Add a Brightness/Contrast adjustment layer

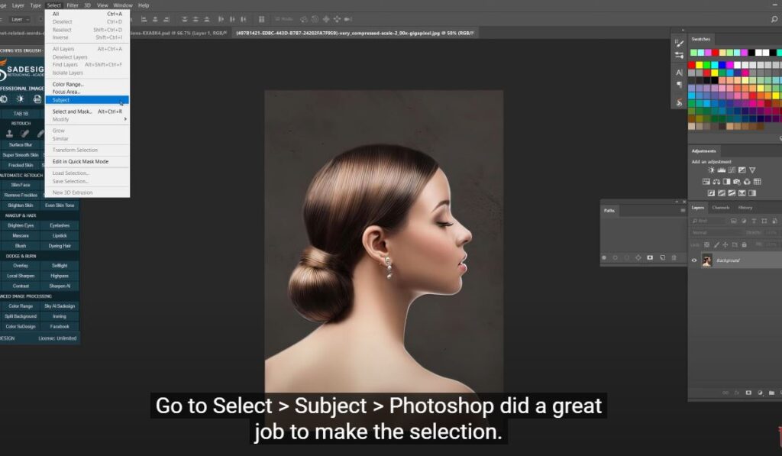click(x=711, y=170)
